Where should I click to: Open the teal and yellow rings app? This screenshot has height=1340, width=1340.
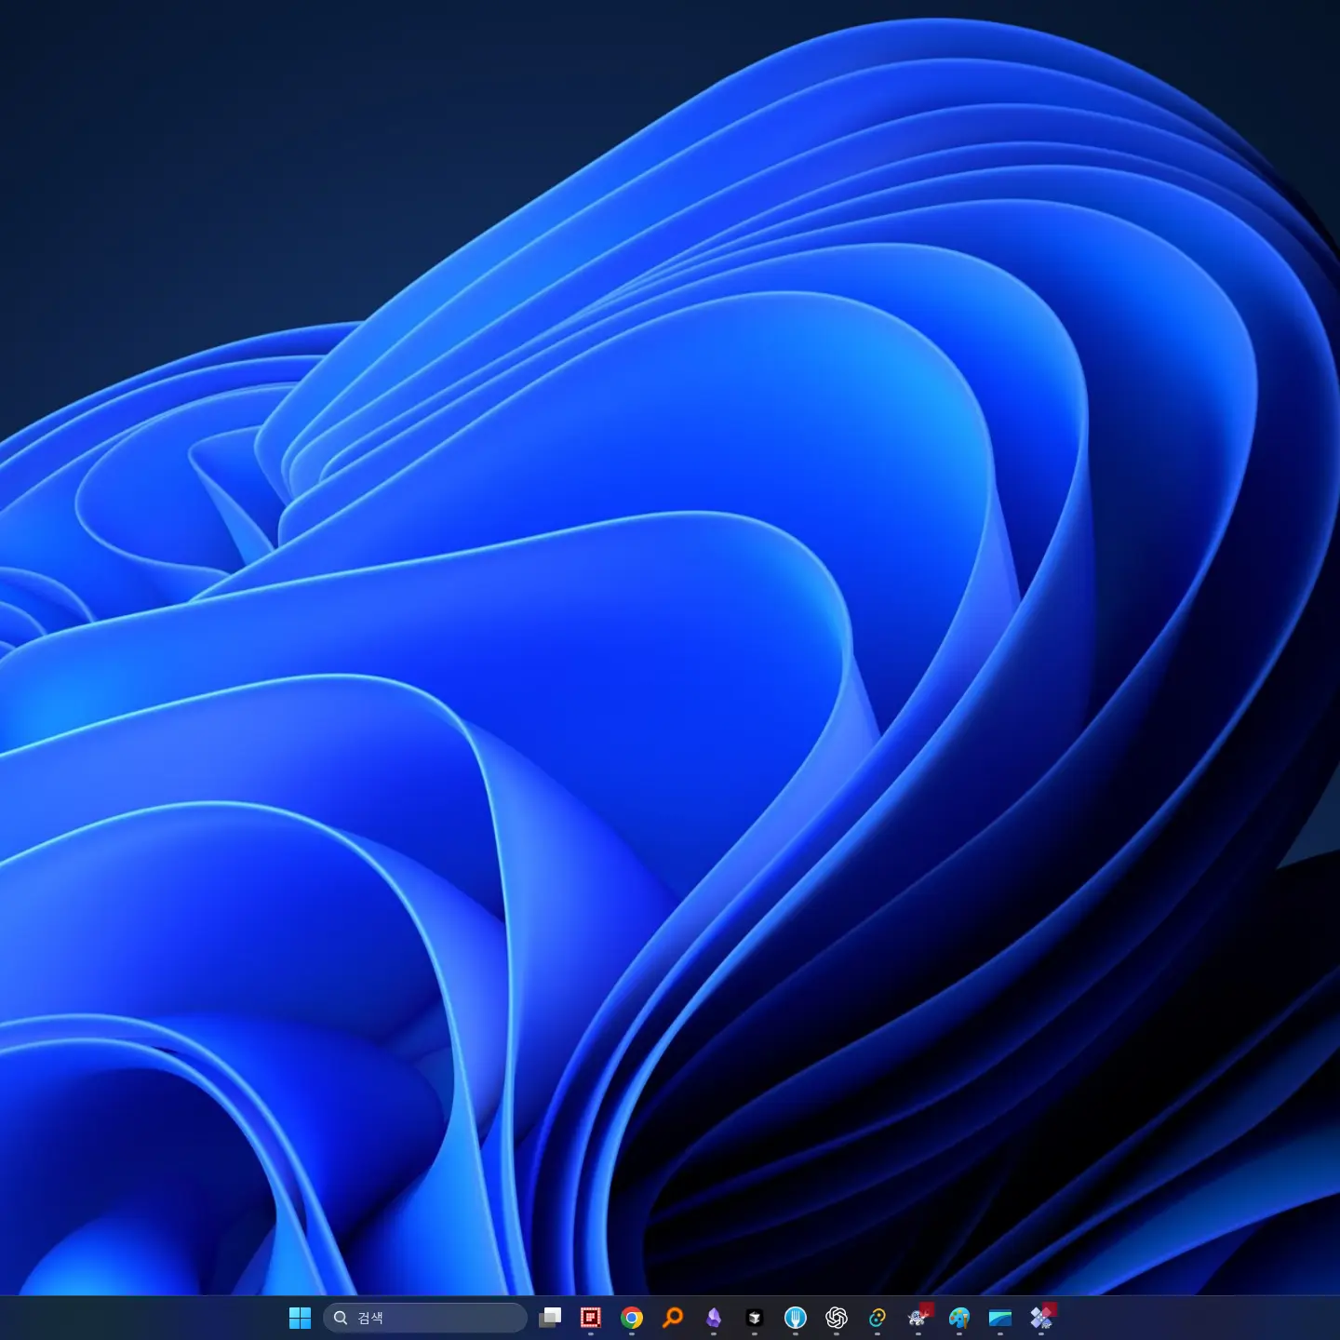[x=878, y=1317]
